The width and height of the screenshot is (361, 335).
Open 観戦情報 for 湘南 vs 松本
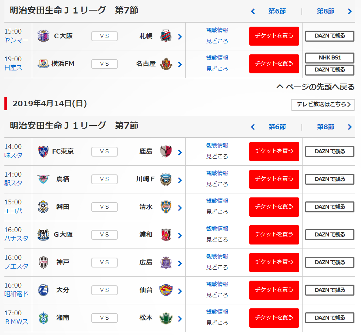[x=217, y=312]
